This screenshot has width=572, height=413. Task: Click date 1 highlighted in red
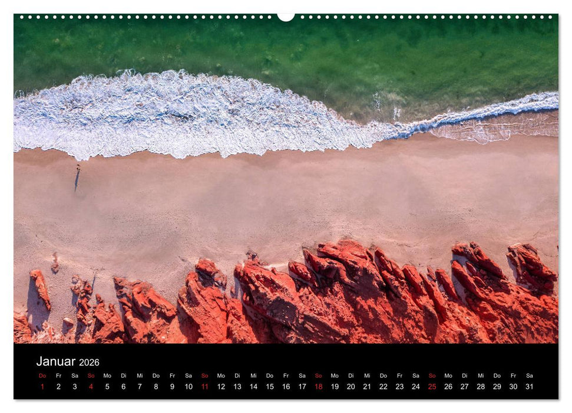tap(41, 386)
